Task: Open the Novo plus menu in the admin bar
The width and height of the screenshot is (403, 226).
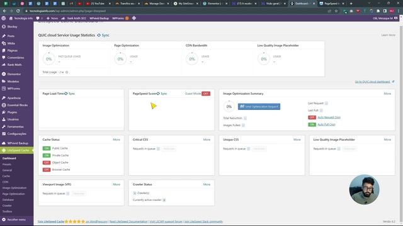Action: [52, 18]
